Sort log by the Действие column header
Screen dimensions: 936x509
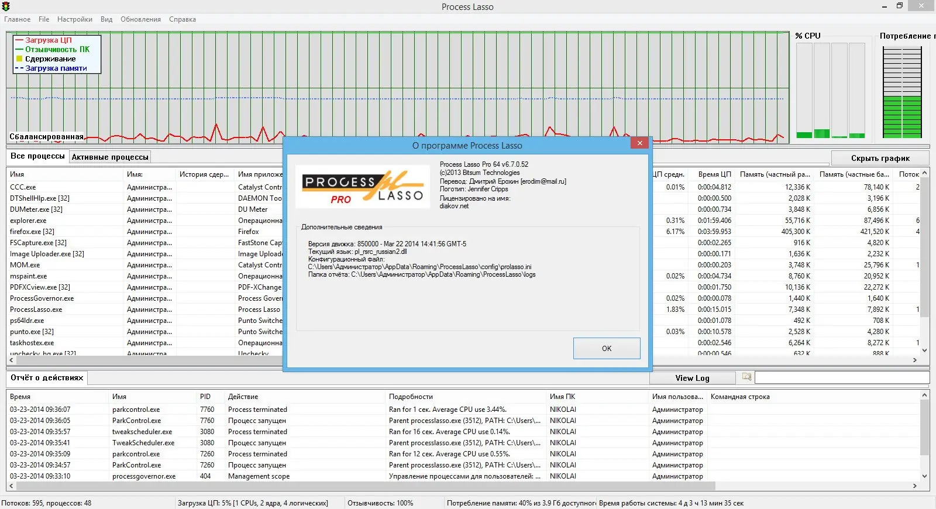tap(243, 397)
